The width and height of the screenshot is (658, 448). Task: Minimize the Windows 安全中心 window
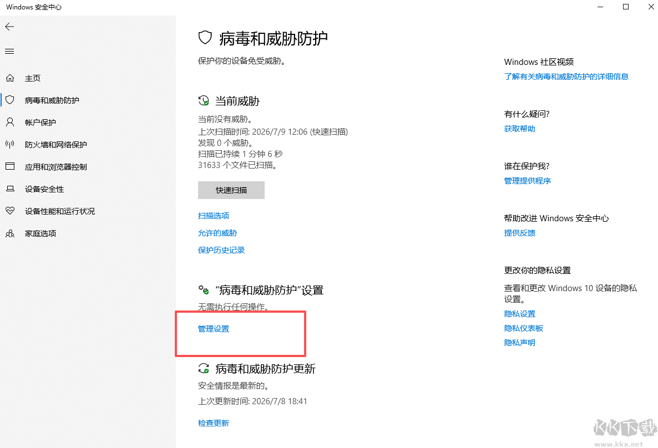(x=600, y=7)
